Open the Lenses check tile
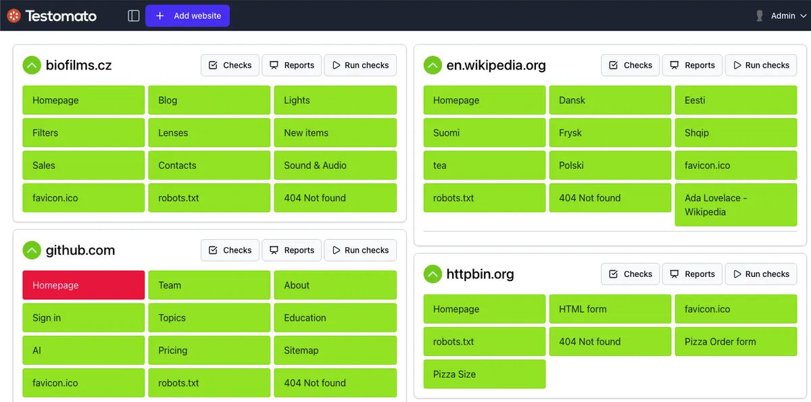This screenshot has height=402, width=811. (210, 132)
